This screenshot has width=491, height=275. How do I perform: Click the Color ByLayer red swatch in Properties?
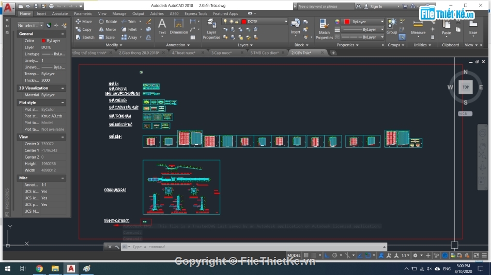coord(43,41)
